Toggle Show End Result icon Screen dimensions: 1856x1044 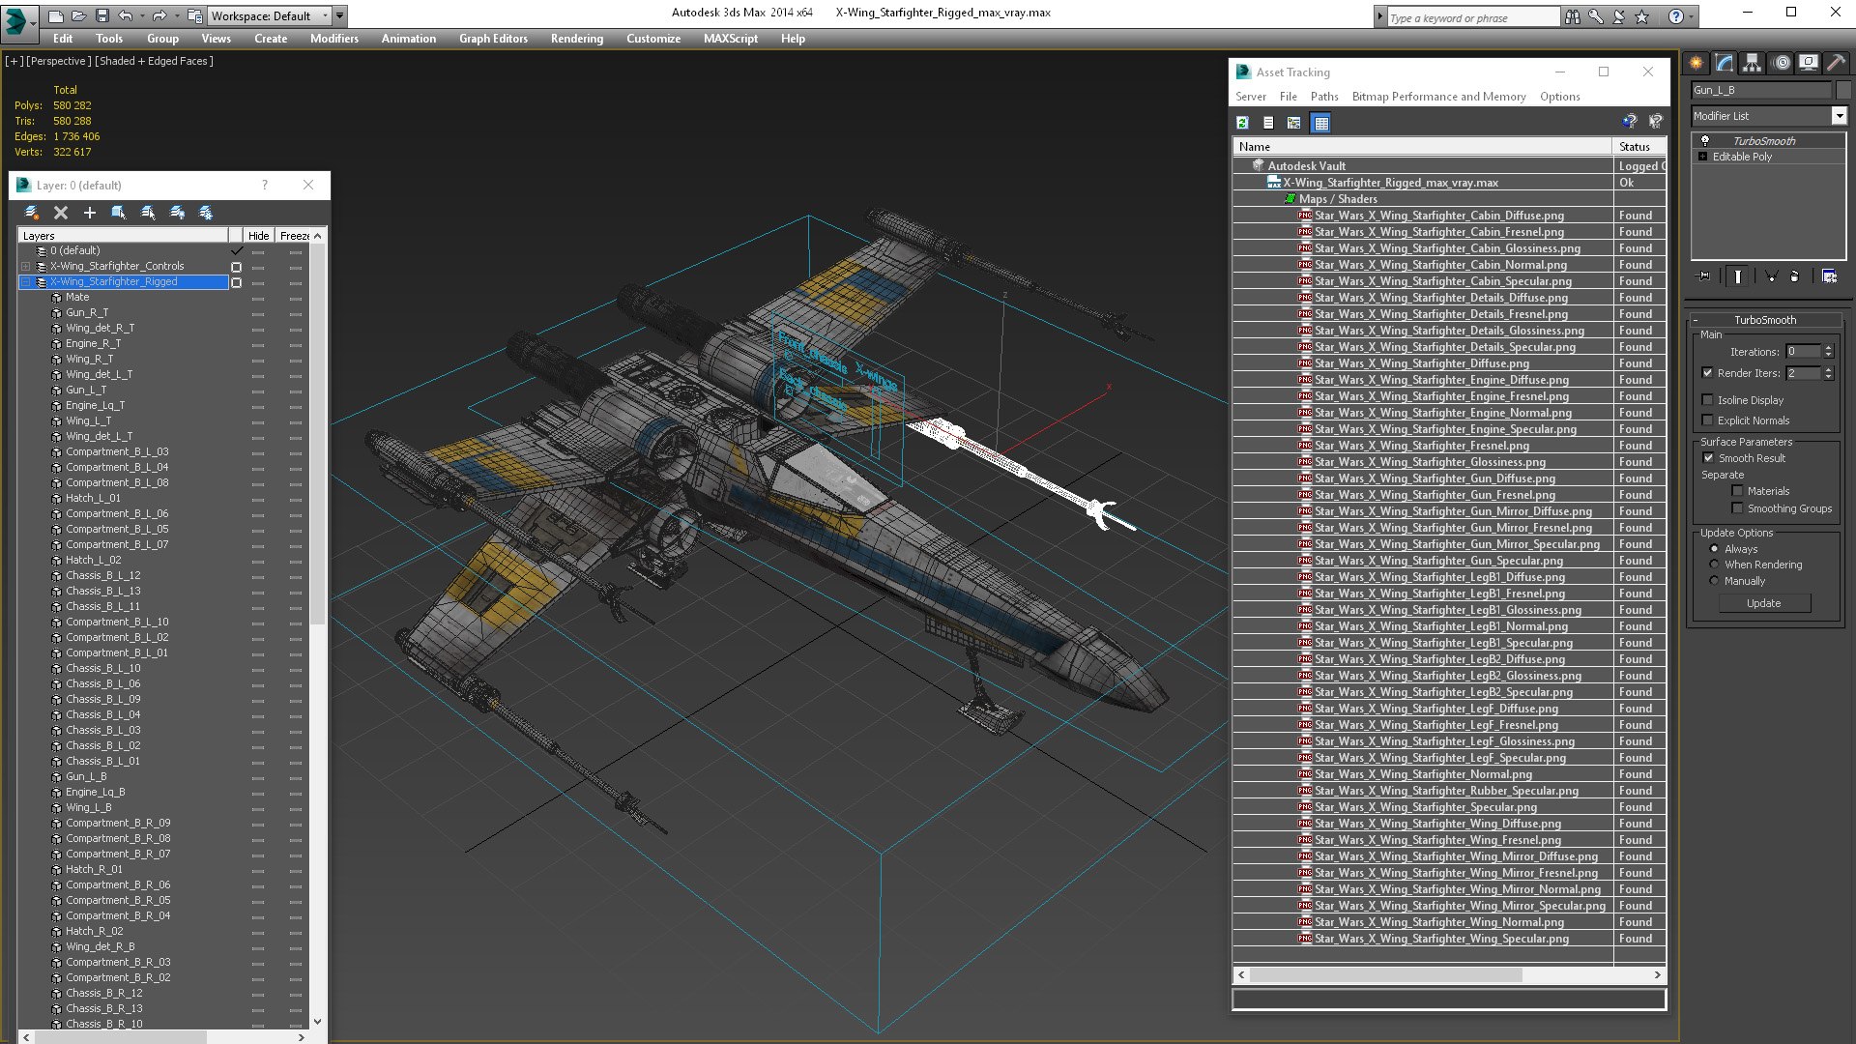1738,276
